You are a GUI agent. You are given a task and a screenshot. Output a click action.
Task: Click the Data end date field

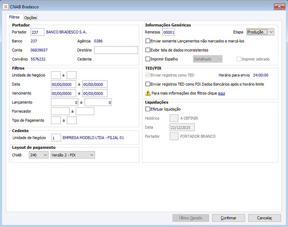click(x=95, y=84)
